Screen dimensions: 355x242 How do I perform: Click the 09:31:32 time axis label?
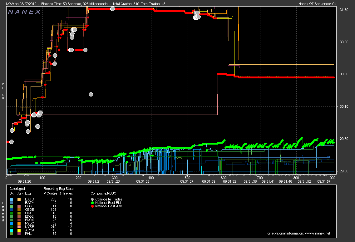click(x=229, y=181)
